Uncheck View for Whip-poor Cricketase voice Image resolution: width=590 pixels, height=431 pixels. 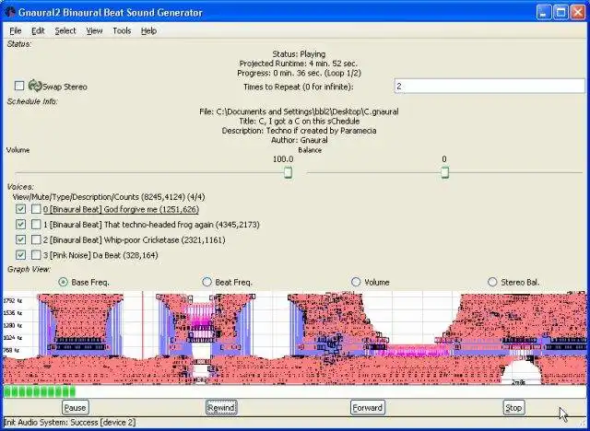coord(20,239)
